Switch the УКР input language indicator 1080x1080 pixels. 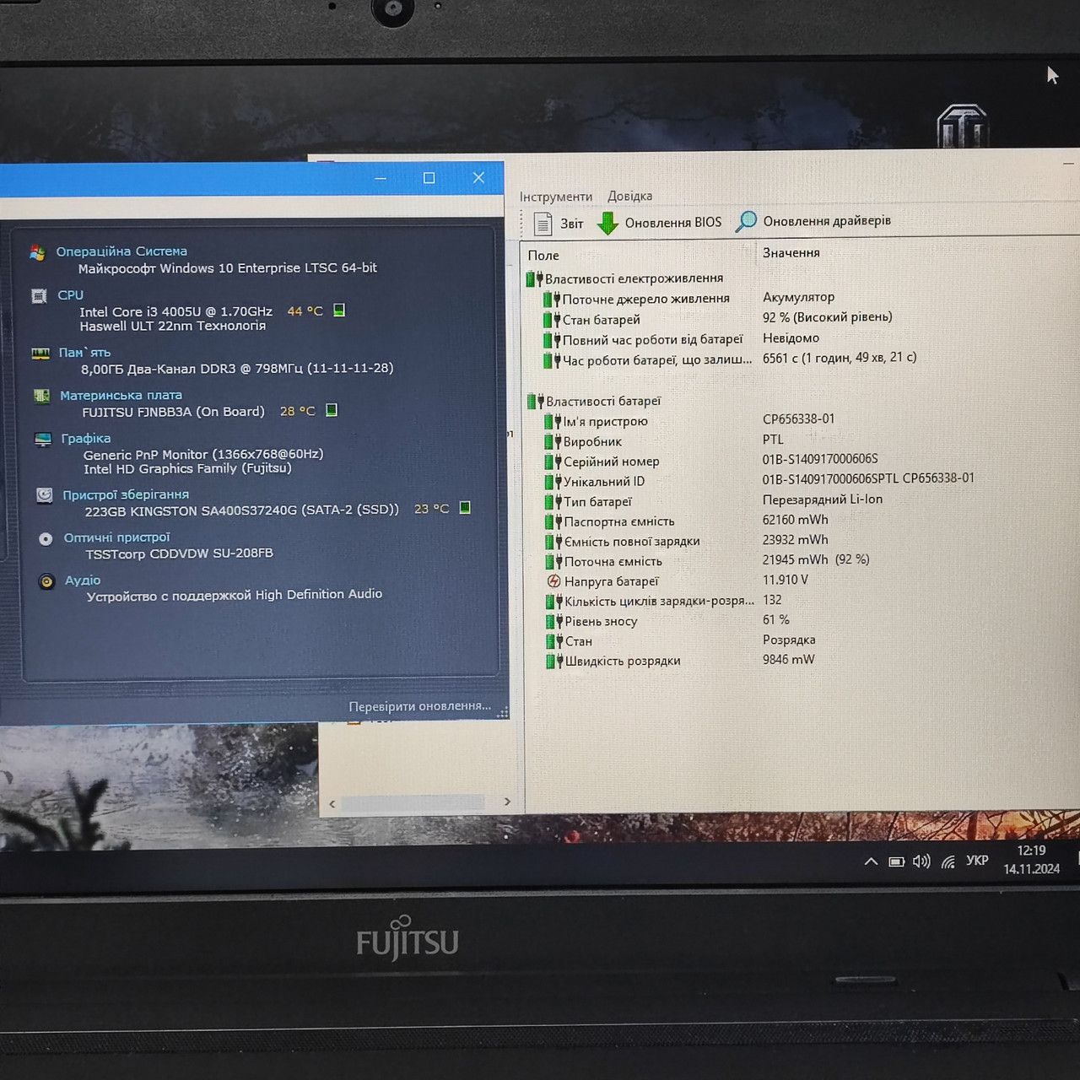click(977, 861)
